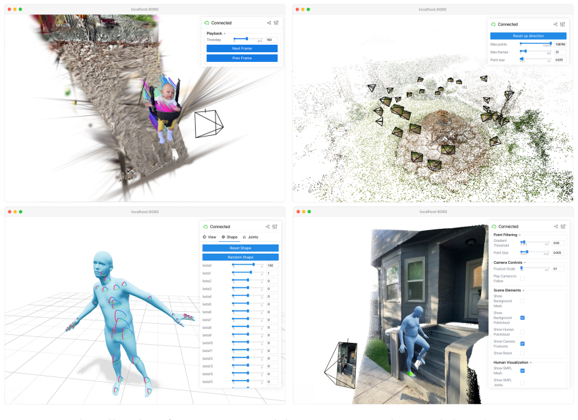Switch to the View tab

[x=210, y=237]
